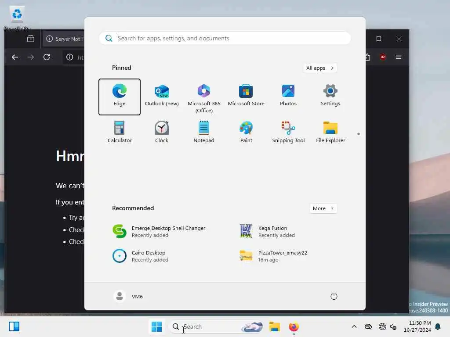Switch to Firefox on the taskbar
The width and height of the screenshot is (450, 337).
(294, 326)
